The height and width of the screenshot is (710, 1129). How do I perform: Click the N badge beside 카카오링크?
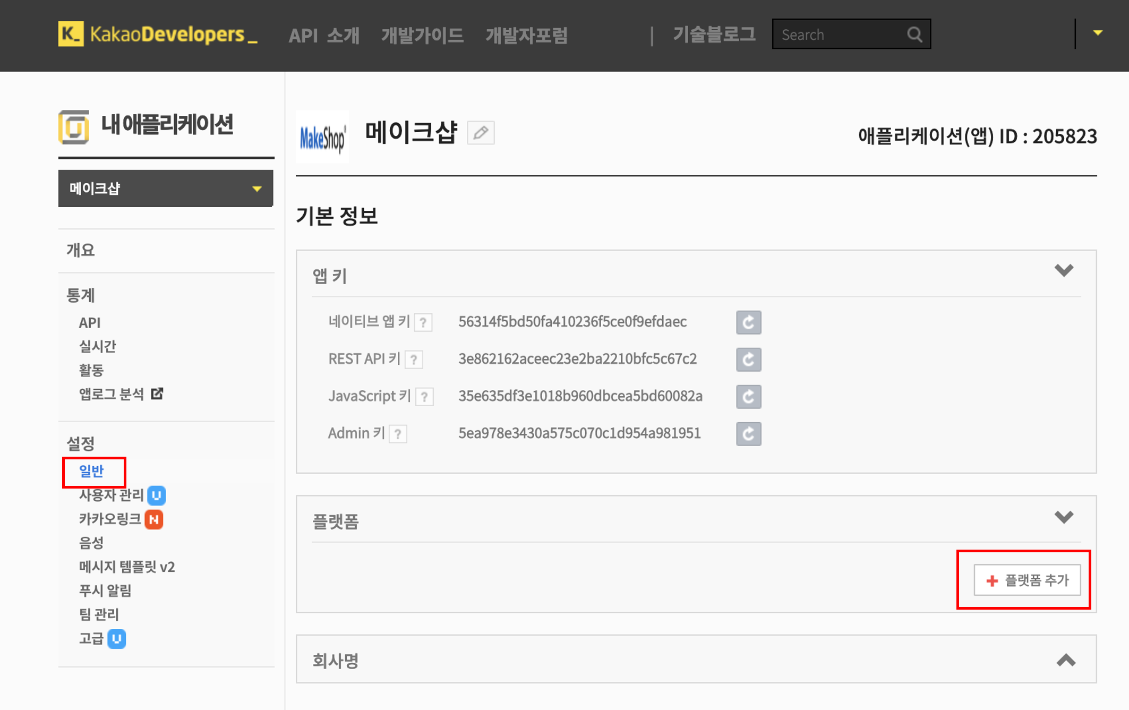coord(154,519)
